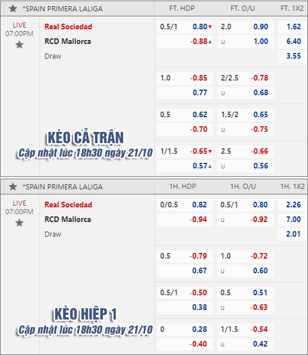Pick 1H 1X2 odds 7.00
The image size is (308, 355).
[x=293, y=219]
